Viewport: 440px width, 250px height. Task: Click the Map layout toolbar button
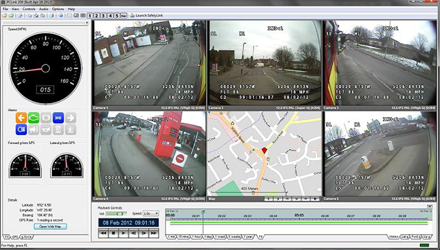[124, 16]
